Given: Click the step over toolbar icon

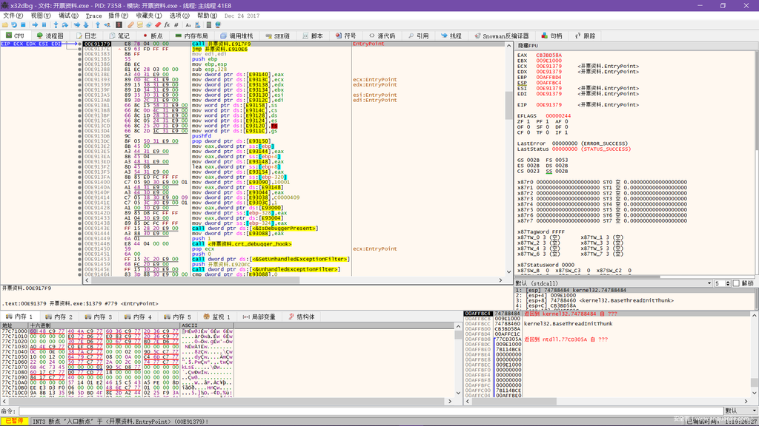Looking at the screenshot, I should (x=65, y=24).
